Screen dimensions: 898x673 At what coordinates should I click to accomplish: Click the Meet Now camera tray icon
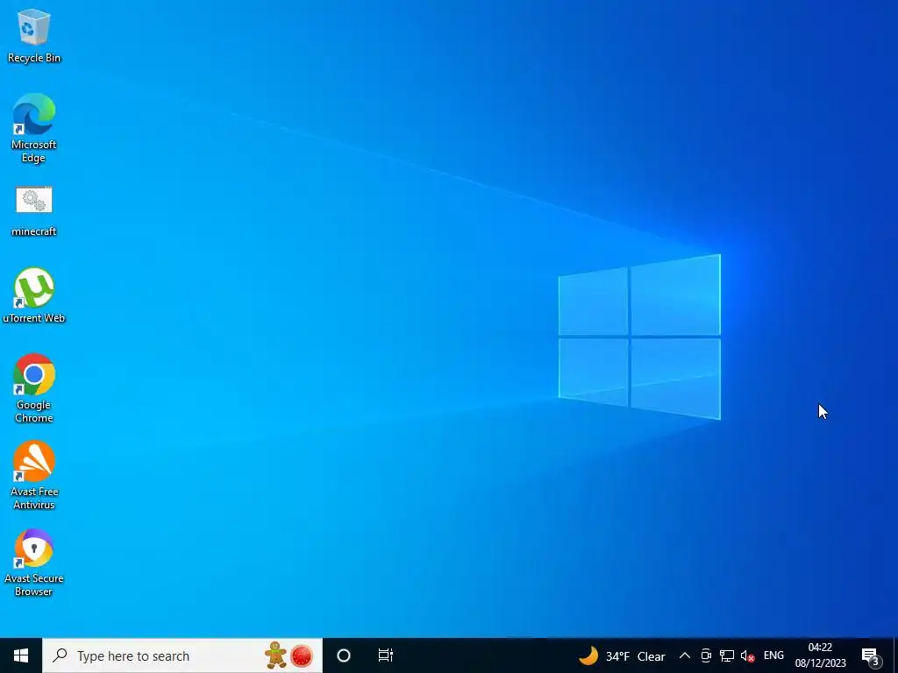point(706,655)
